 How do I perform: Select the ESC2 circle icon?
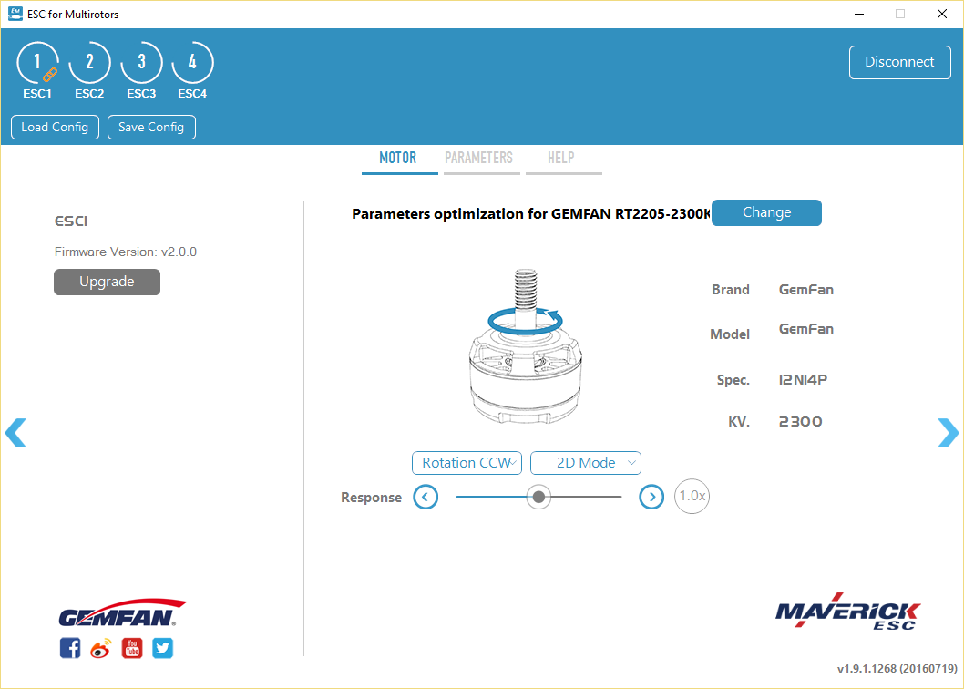click(x=90, y=62)
